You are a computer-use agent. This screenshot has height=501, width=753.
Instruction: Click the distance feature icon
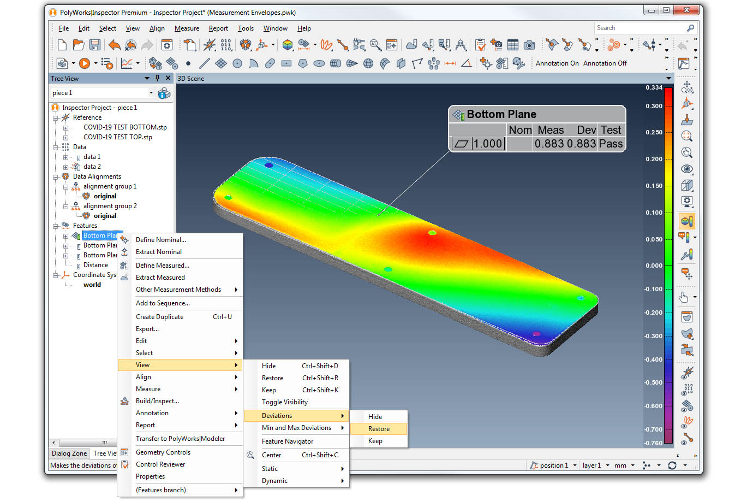450,63
